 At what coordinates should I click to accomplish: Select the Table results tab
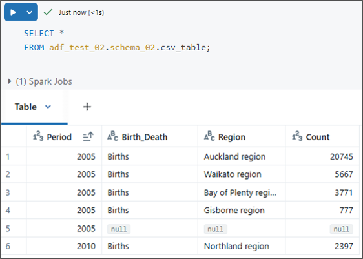click(25, 107)
